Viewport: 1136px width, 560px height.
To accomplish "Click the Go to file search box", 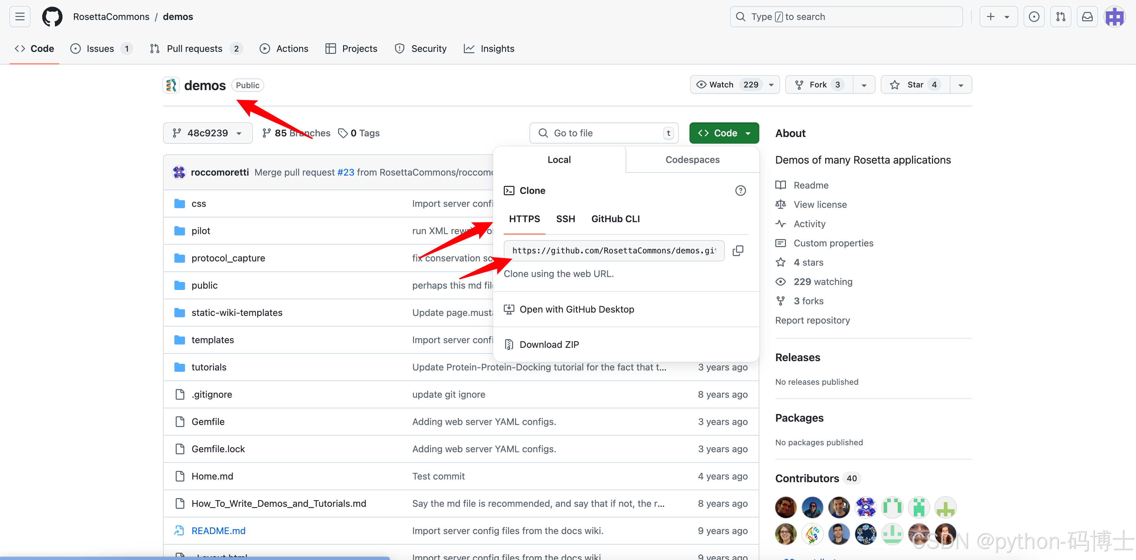I will (x=604, y=133).
